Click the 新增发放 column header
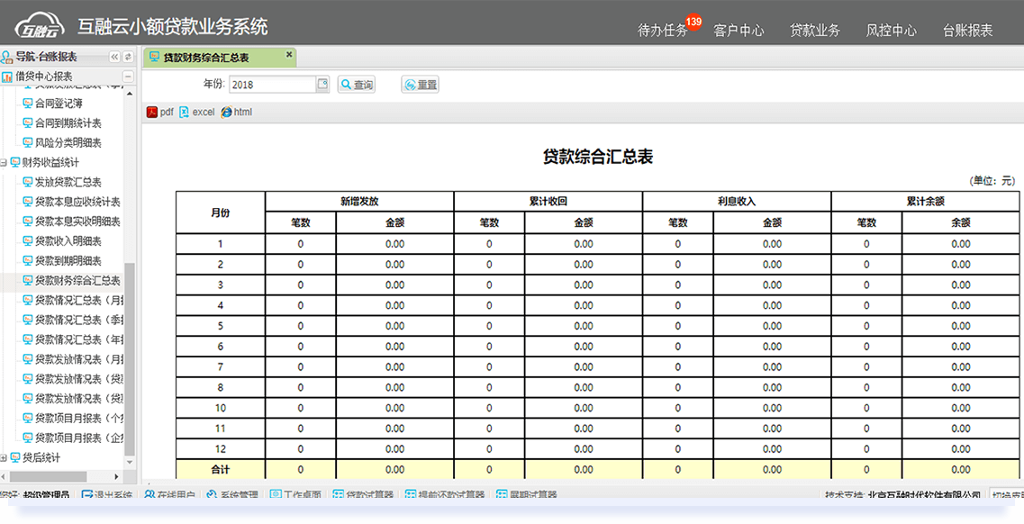 point(359,202)
